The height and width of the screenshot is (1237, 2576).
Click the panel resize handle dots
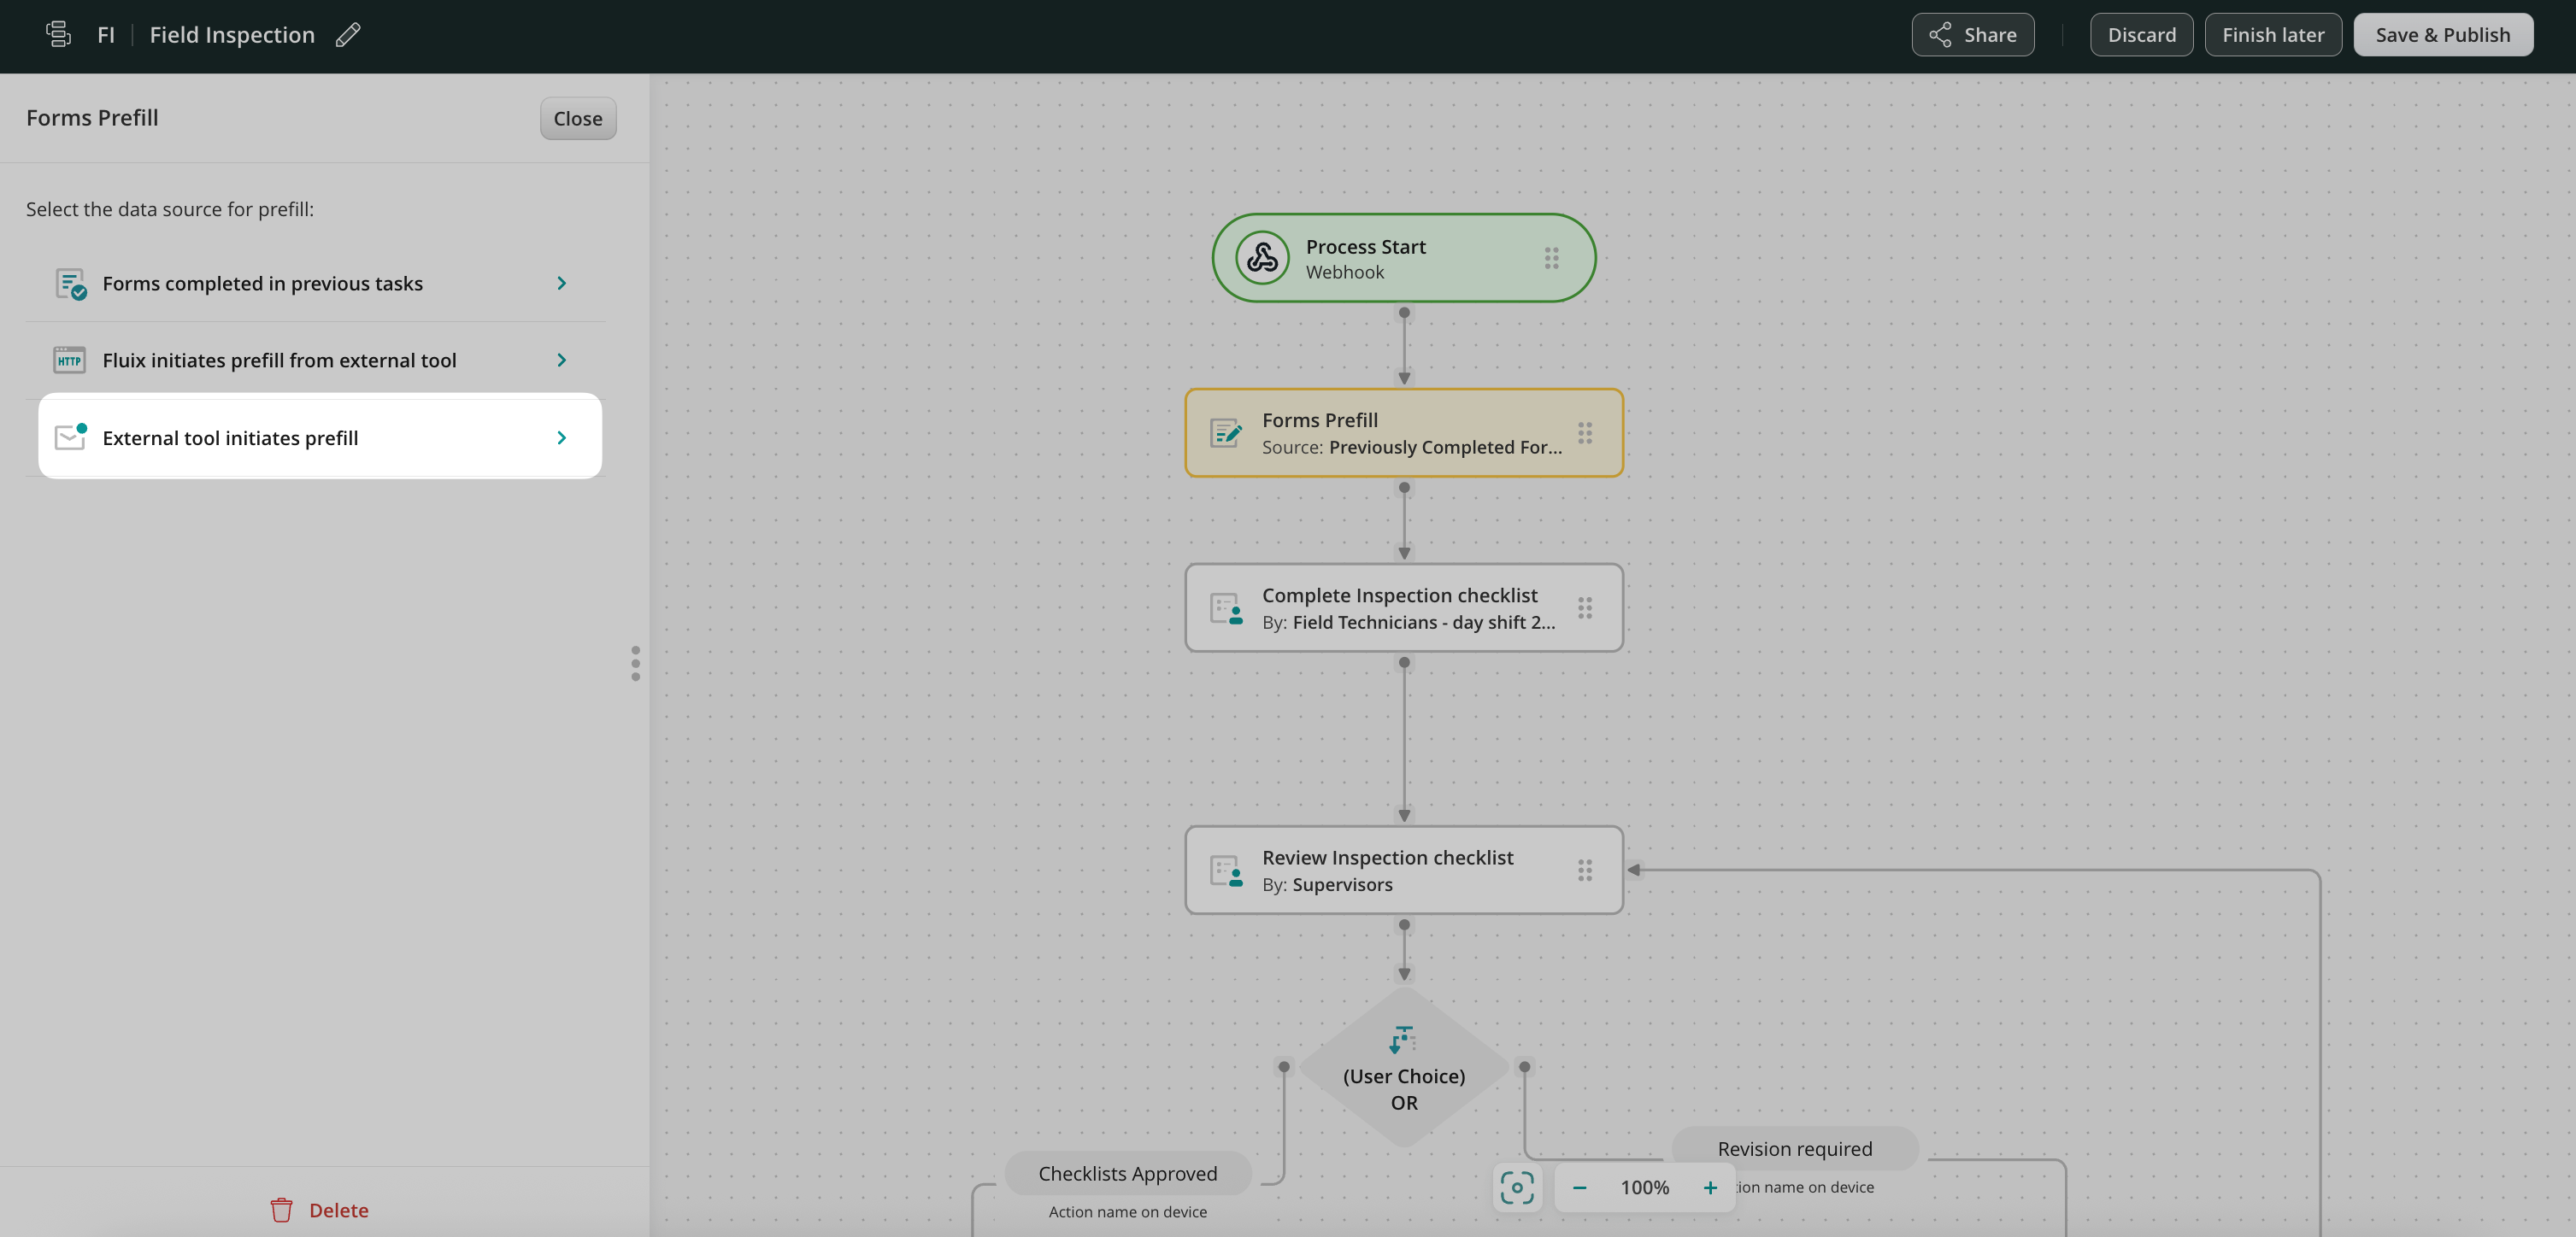[x=635, y=664]
